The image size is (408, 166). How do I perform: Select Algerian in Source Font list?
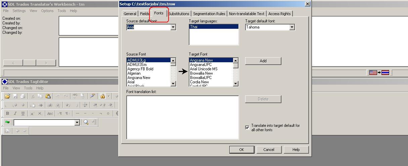148,73
